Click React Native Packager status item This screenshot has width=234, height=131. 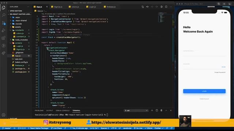coord(38,128)
